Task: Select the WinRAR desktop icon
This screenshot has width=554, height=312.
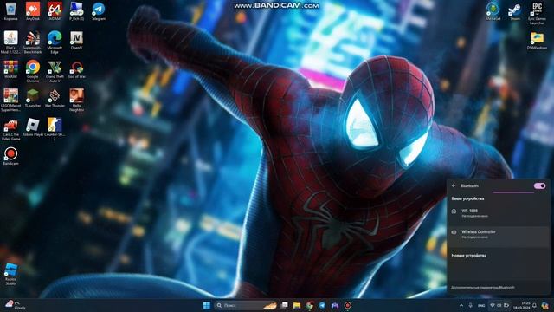Action: tap(10, 69)
